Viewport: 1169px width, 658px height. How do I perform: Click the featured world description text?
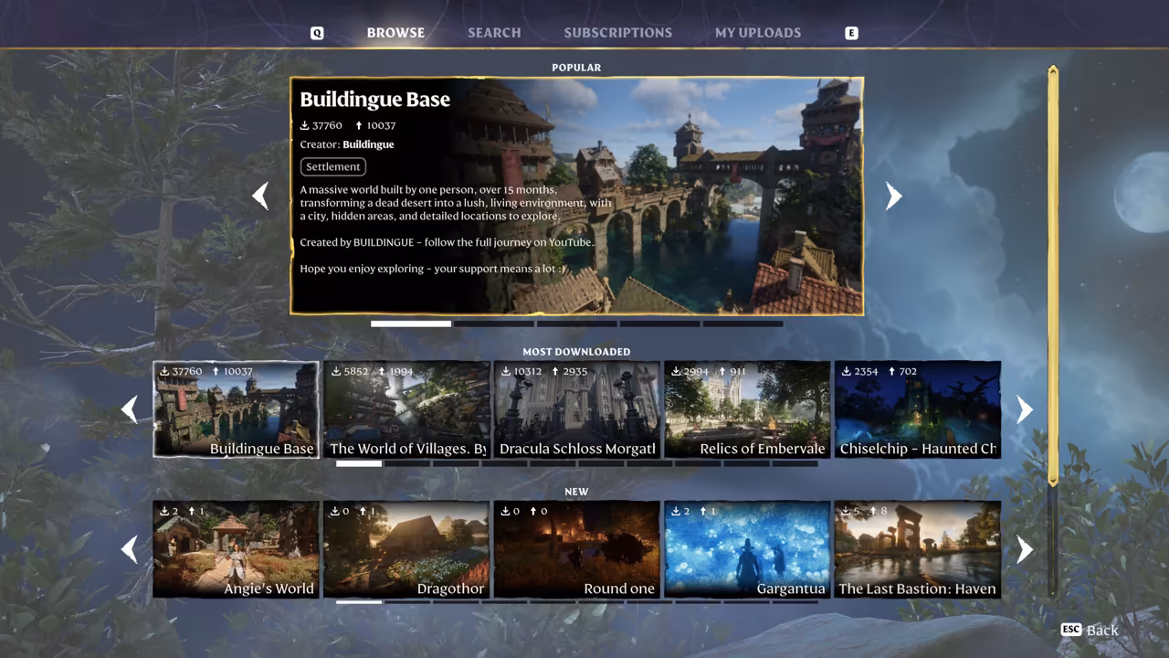(x=457, y=229)
